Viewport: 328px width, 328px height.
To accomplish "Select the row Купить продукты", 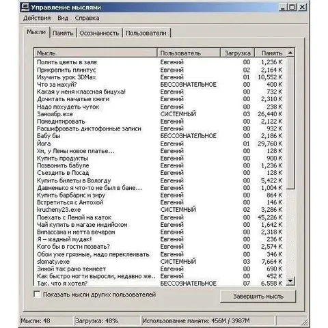I will [x=159, y=159].
